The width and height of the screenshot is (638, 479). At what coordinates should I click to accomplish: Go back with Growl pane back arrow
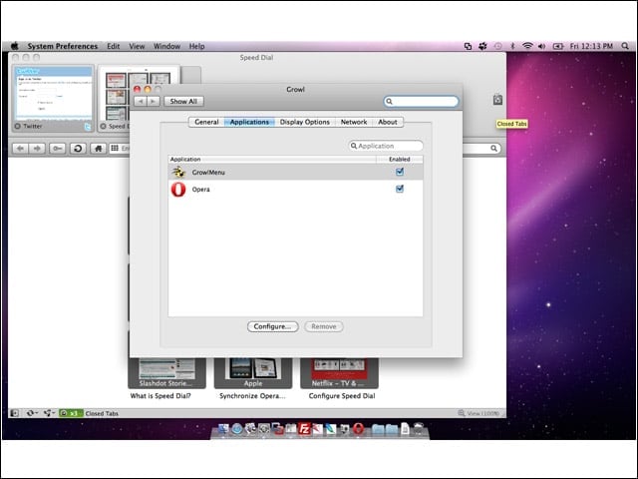click(141, 101)
